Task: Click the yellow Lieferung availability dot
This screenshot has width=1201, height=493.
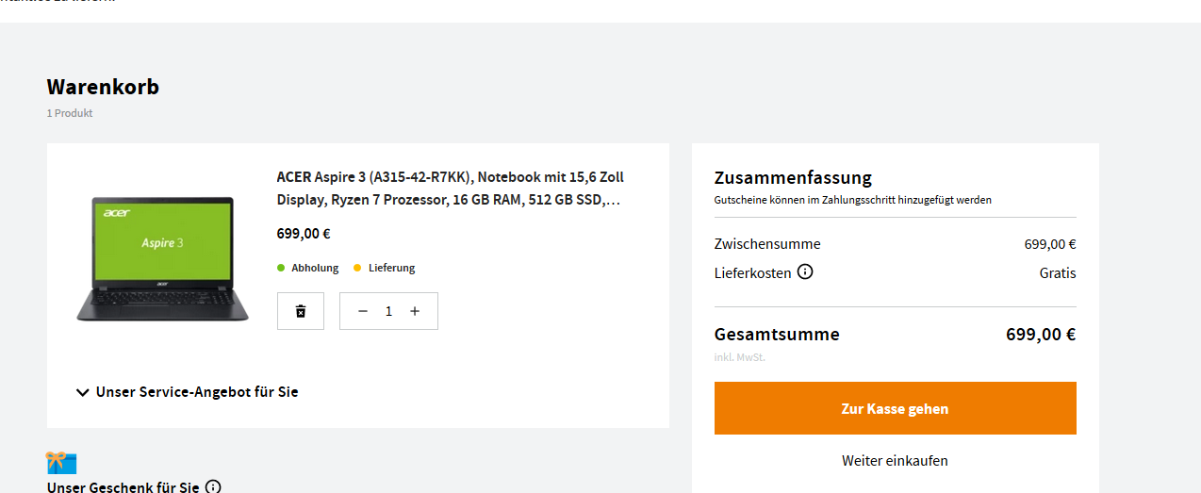Action: [x=357, y=268]
